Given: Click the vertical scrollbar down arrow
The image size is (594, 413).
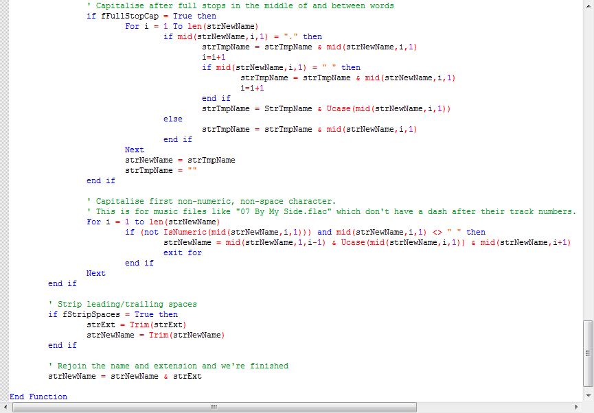Looking at the screenshot, I should point(589,396).
